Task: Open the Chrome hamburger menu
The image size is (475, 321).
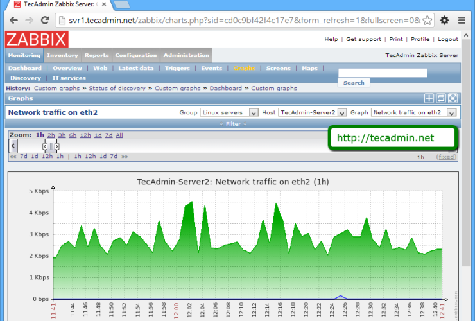Action: (x=462, y=20)
